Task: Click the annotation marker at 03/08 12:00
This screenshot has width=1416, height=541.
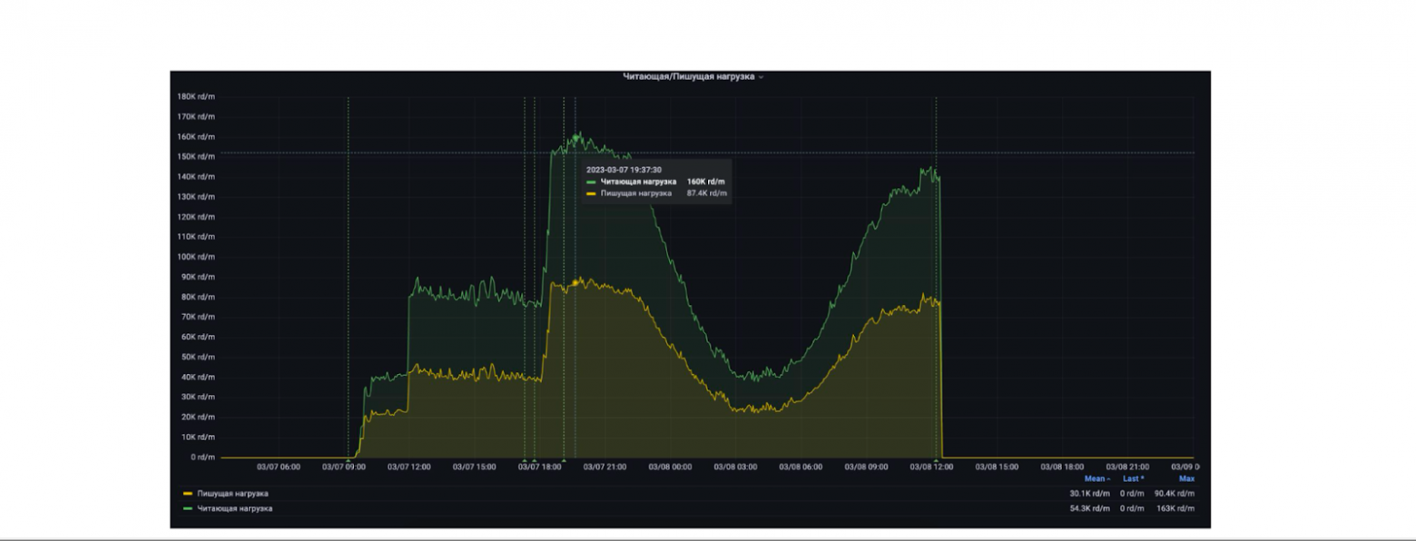Action: [x=936, y=460]
